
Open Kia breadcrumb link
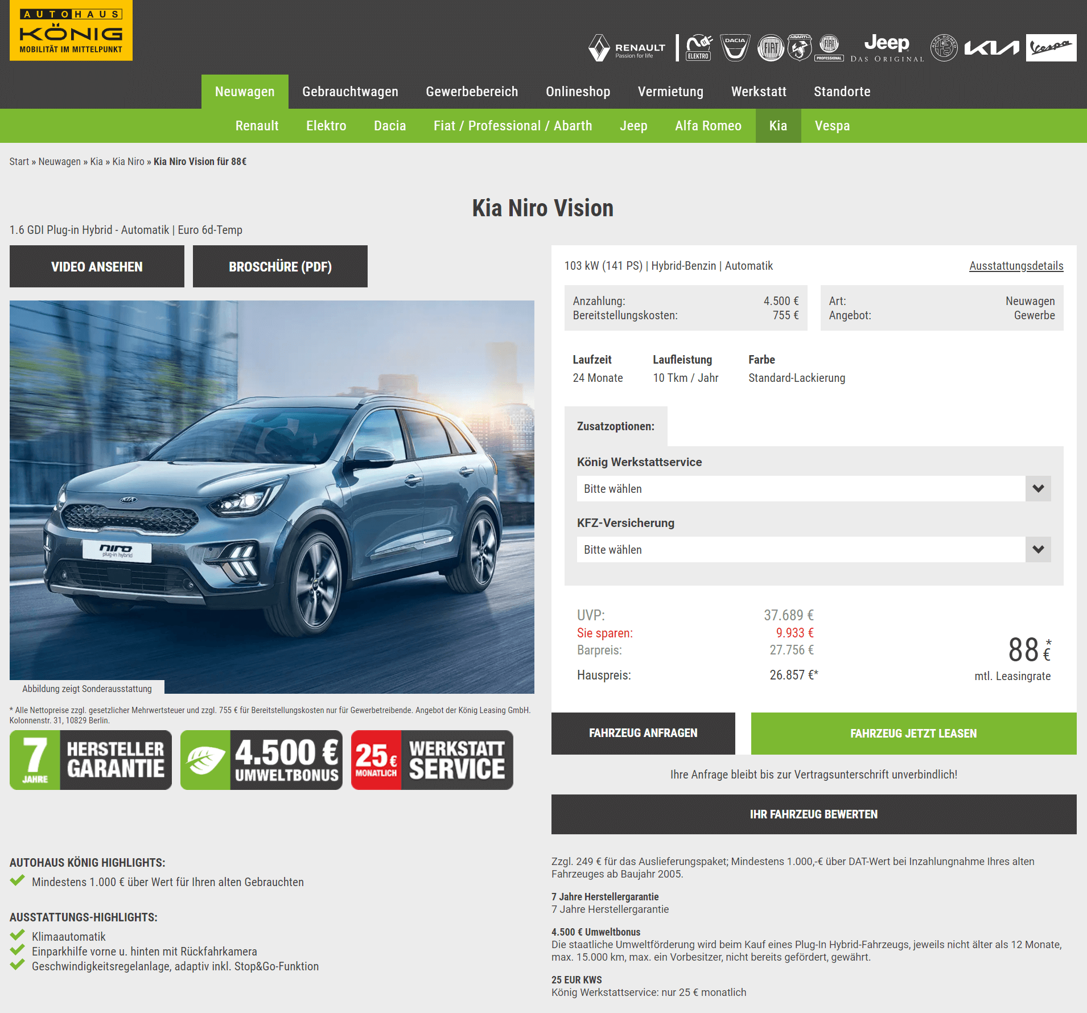coord(97,162)
